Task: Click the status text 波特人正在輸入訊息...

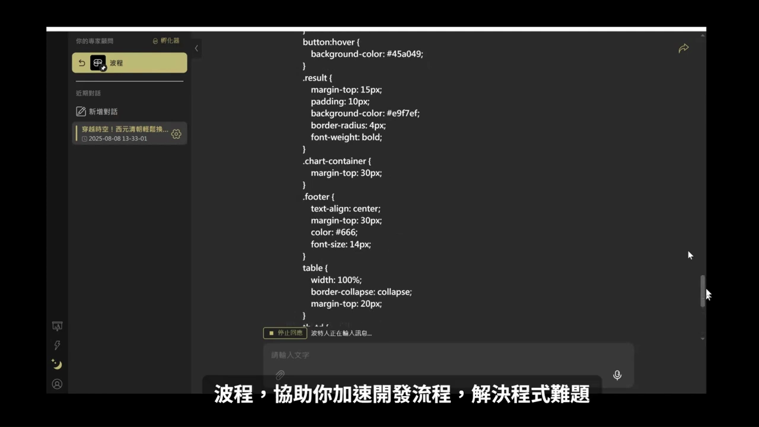Action: (x=342, y=333)
